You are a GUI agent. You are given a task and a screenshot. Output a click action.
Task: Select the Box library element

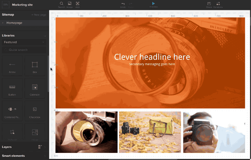35,66
